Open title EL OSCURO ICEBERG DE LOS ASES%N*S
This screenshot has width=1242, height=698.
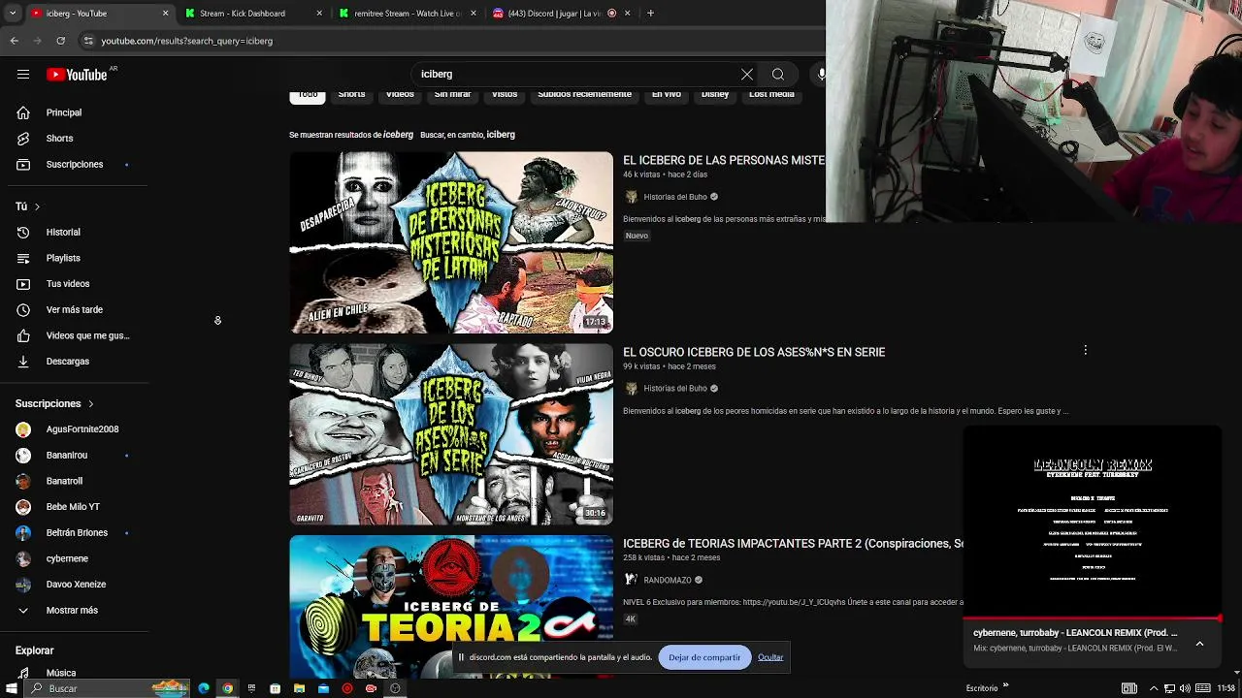(754, 352)
